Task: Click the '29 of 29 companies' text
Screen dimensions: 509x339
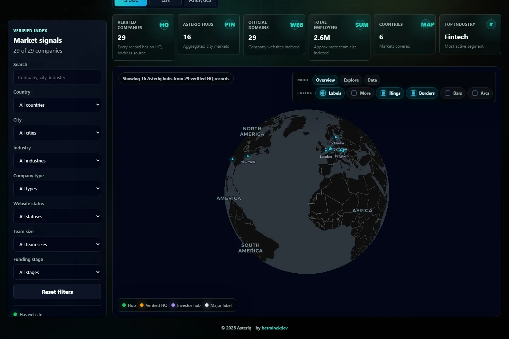Action: pyautogui.click(x=38, y=51)
